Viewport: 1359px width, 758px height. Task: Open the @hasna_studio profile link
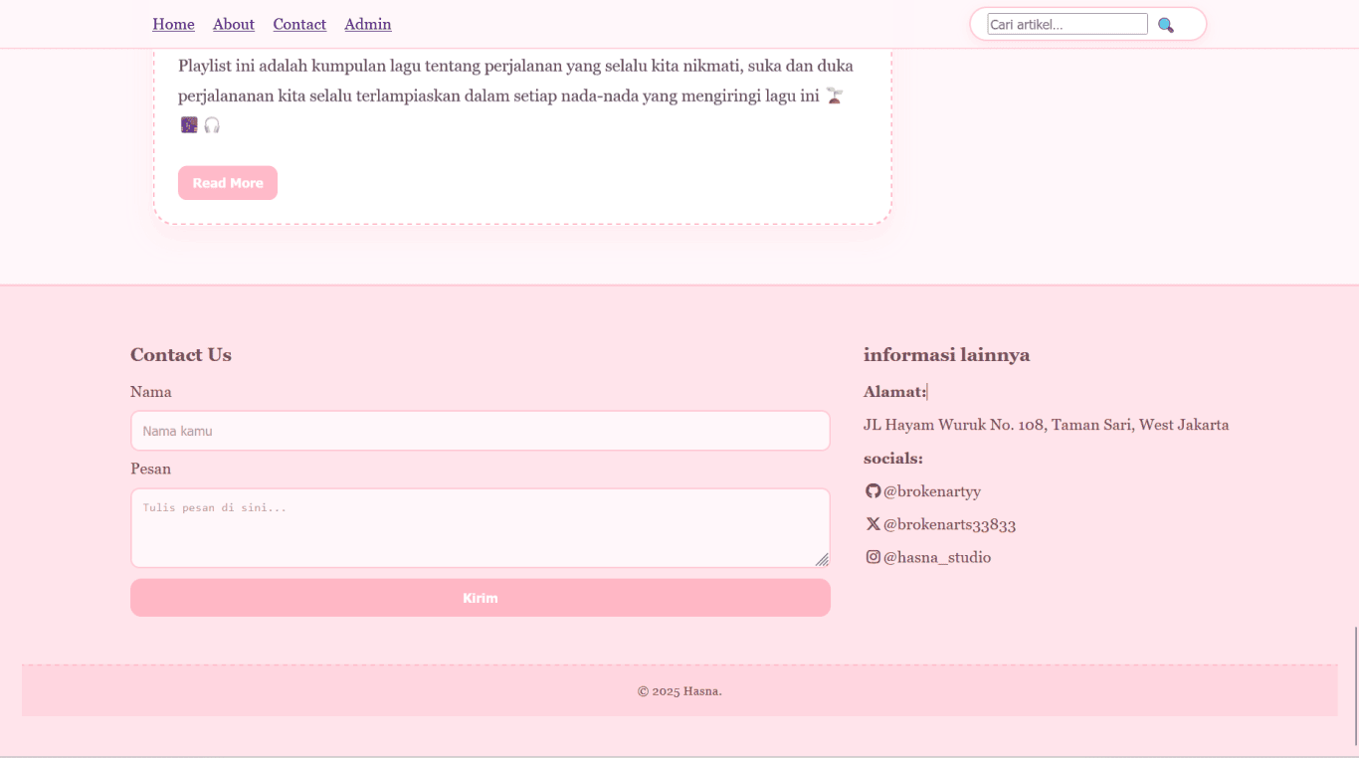click(x=936, y=557)
